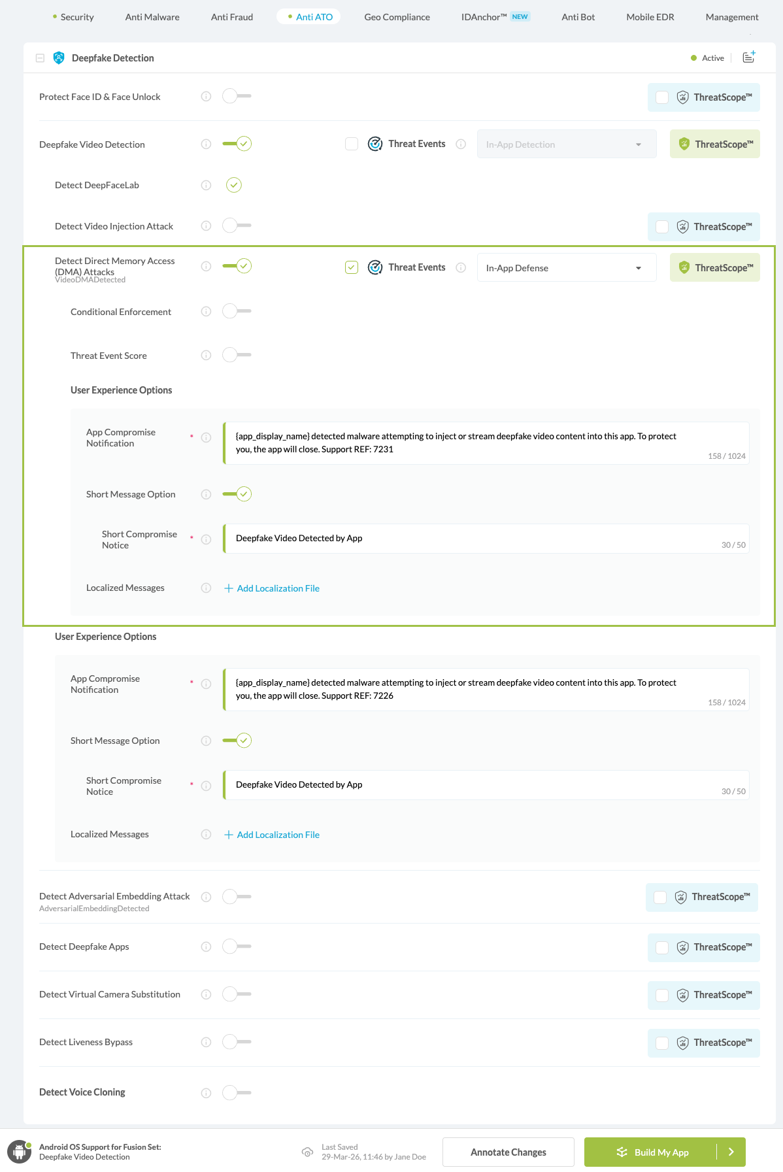
Task: Disable Short Message Option under Ref 7226 section
Action: (237, 741)
